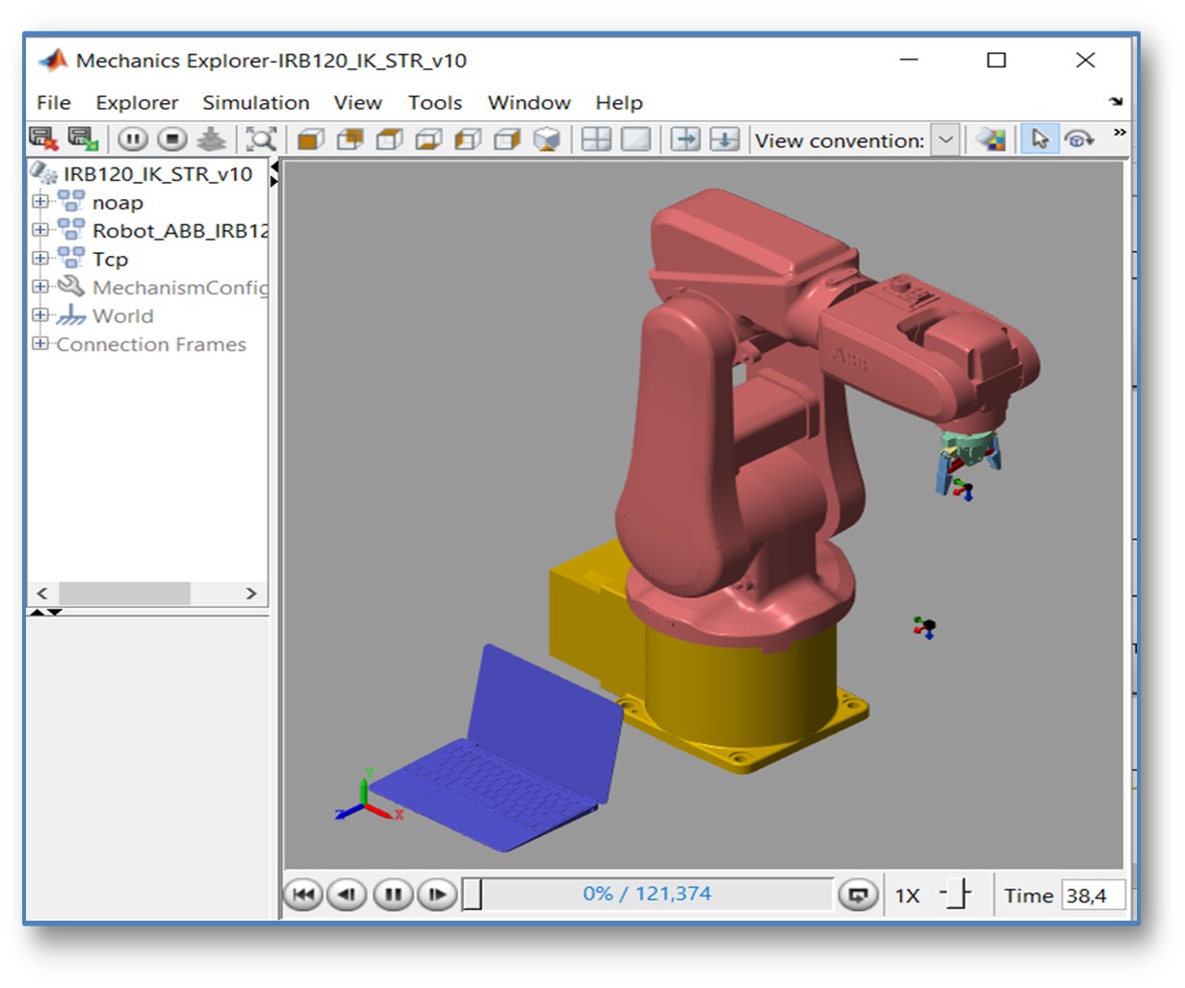Step animation forward one frame
Image resolution: width=1185 pixels, height=988 pixels.
point(436,895)
